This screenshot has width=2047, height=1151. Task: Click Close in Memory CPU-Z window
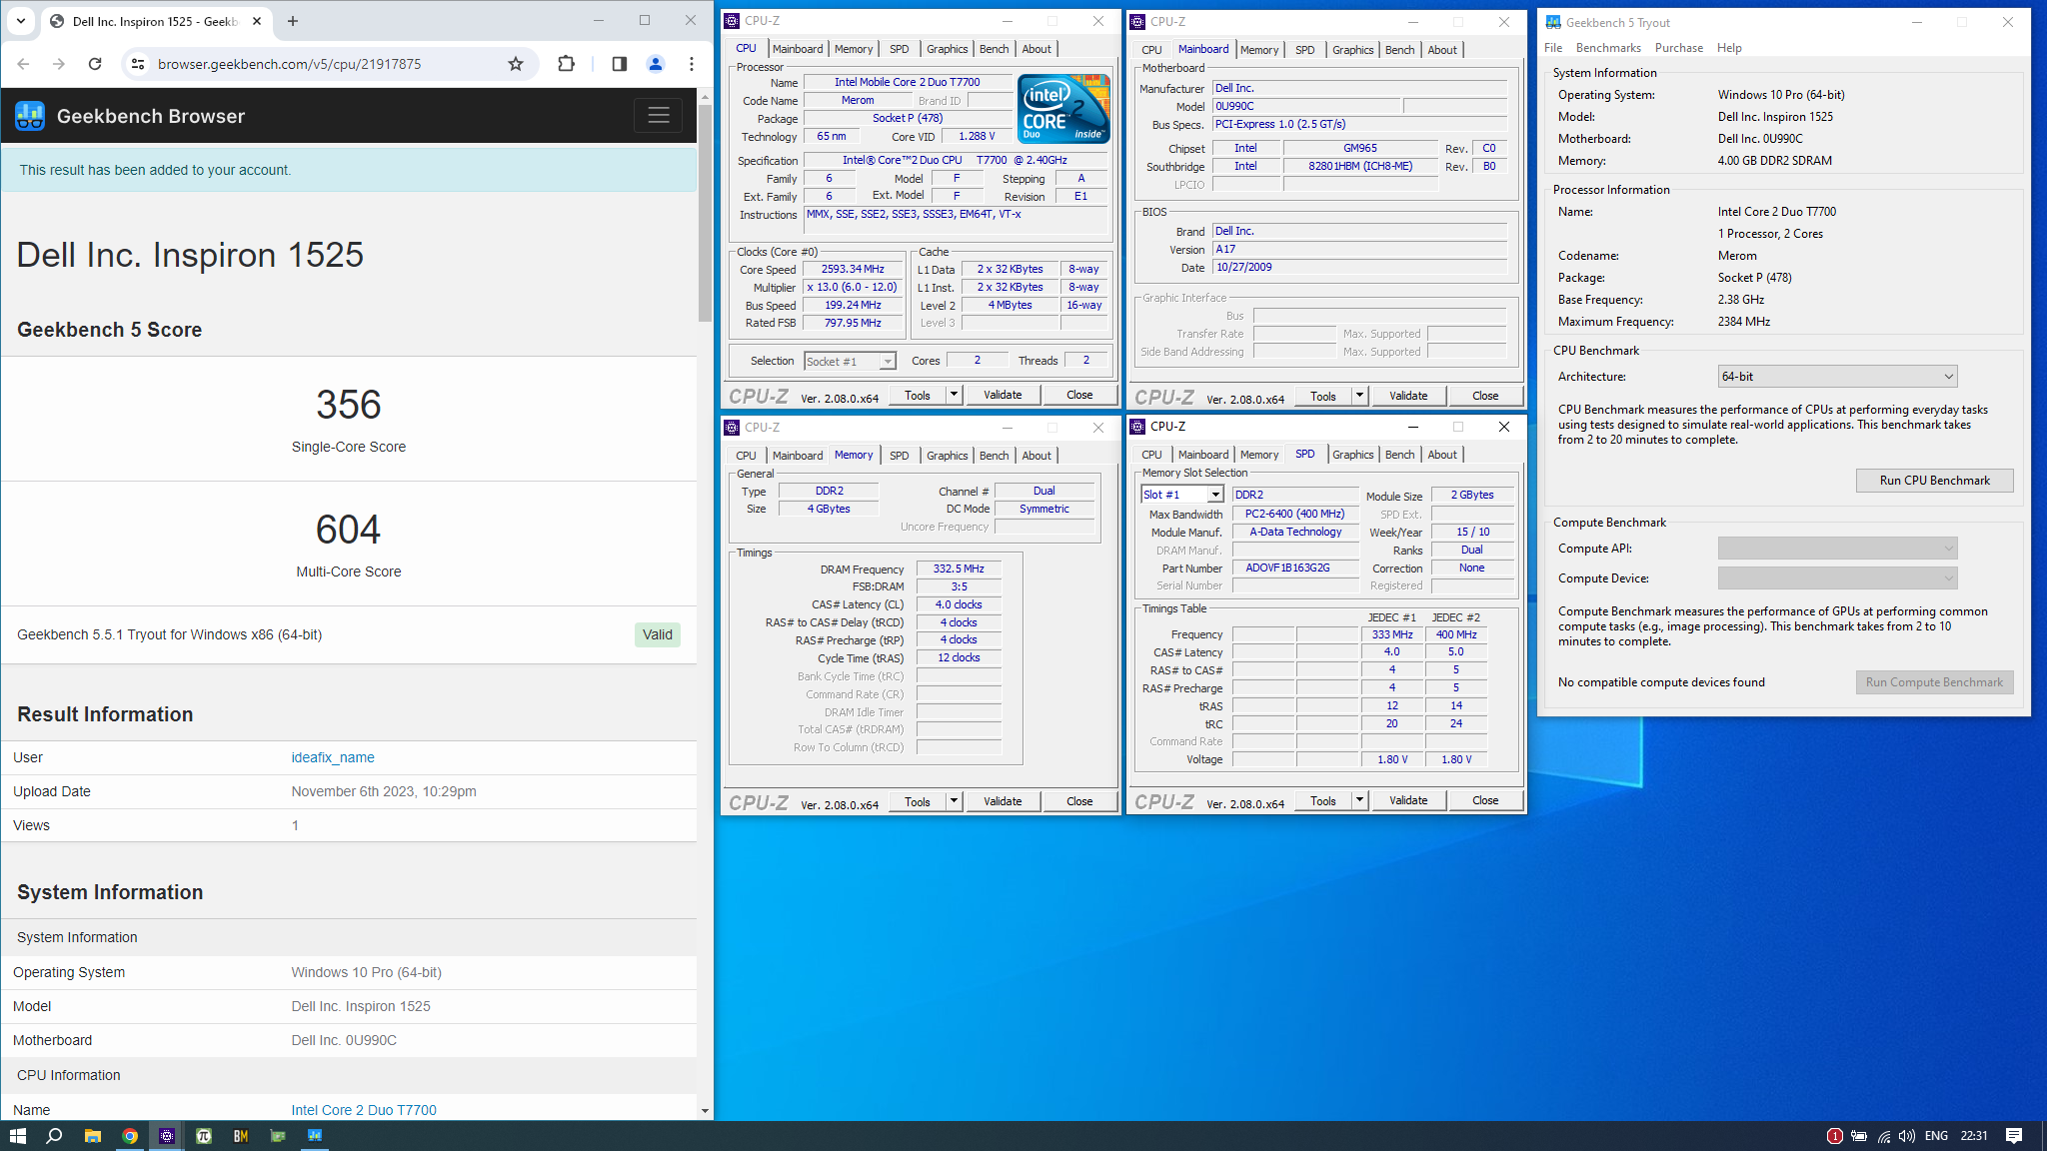1079,801
